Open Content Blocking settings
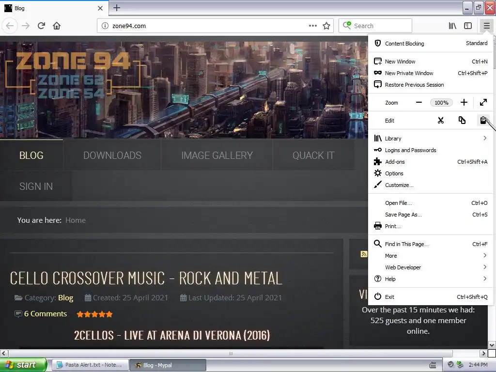Image resolution: width=496 pixels, height=372 pixels. (x=431, y=43)
